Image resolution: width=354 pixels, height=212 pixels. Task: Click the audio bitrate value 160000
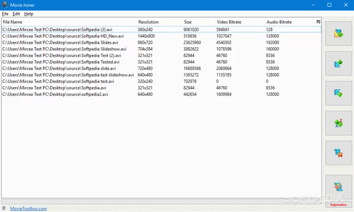pyautogui.click(x=273, y=49)
